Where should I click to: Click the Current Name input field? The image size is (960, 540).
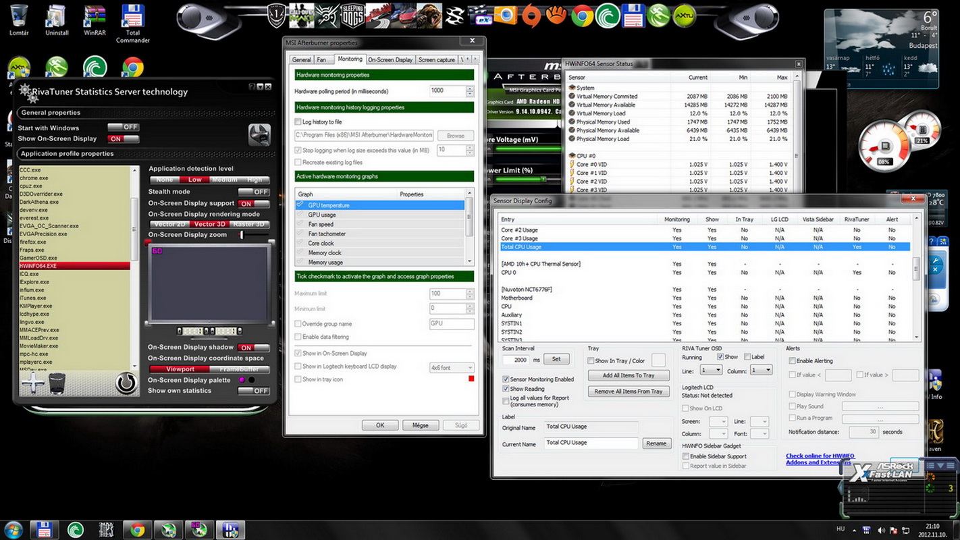pos(591,443)
